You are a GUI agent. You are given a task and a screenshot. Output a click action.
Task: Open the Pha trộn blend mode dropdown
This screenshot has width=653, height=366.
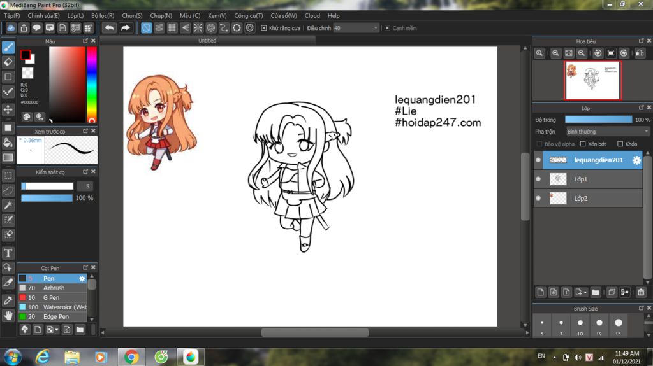tap(608, 131)
